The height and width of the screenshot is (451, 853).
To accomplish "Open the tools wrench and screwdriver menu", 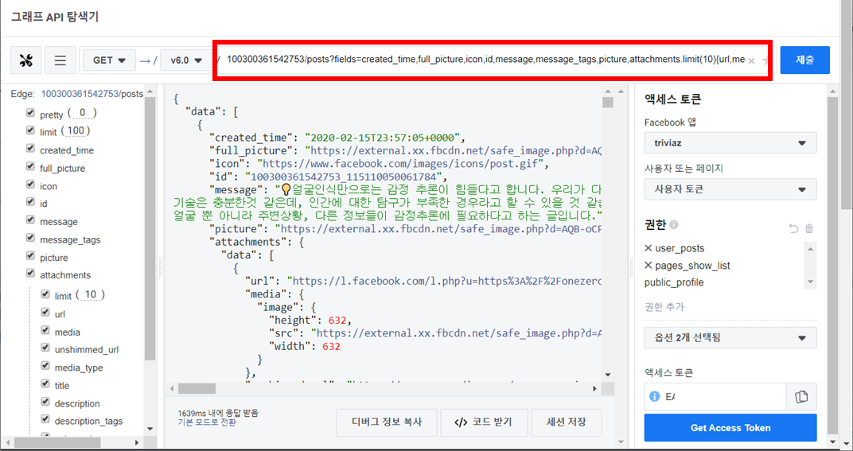I will (x=25, y=60).
